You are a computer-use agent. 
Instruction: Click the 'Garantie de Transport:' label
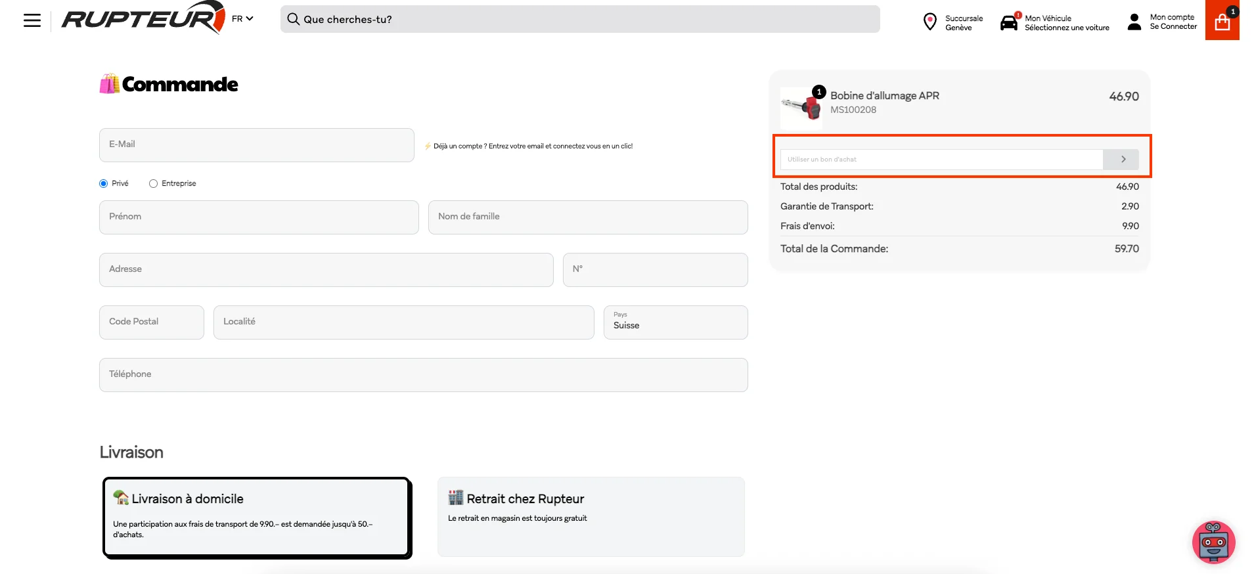point(827,206)
